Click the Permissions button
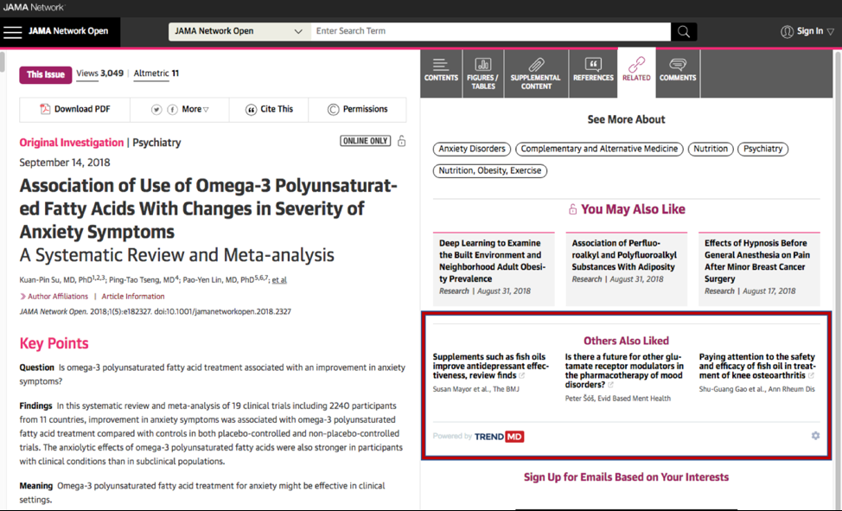The width and height of the screenshot is (842, 511). [x=357, y=110]
